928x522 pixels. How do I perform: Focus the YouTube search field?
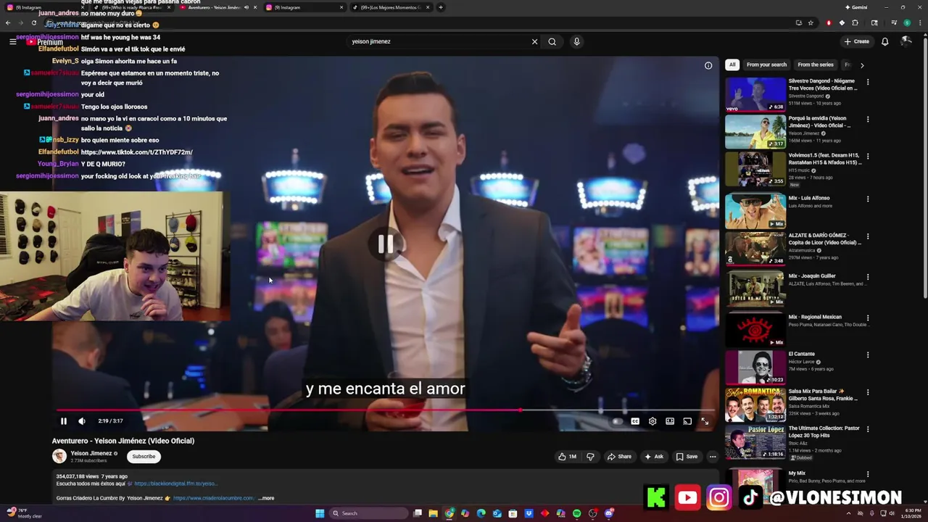439,41
